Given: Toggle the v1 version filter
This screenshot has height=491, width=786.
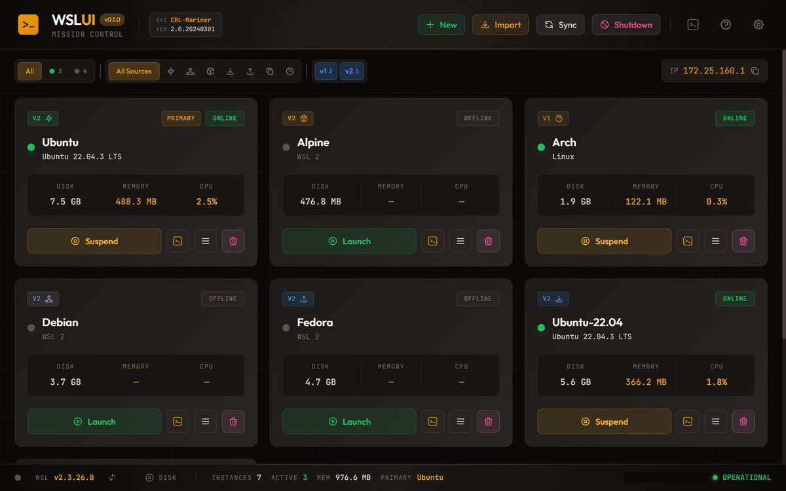Looking at the screenshot, I should coord(326,71).
